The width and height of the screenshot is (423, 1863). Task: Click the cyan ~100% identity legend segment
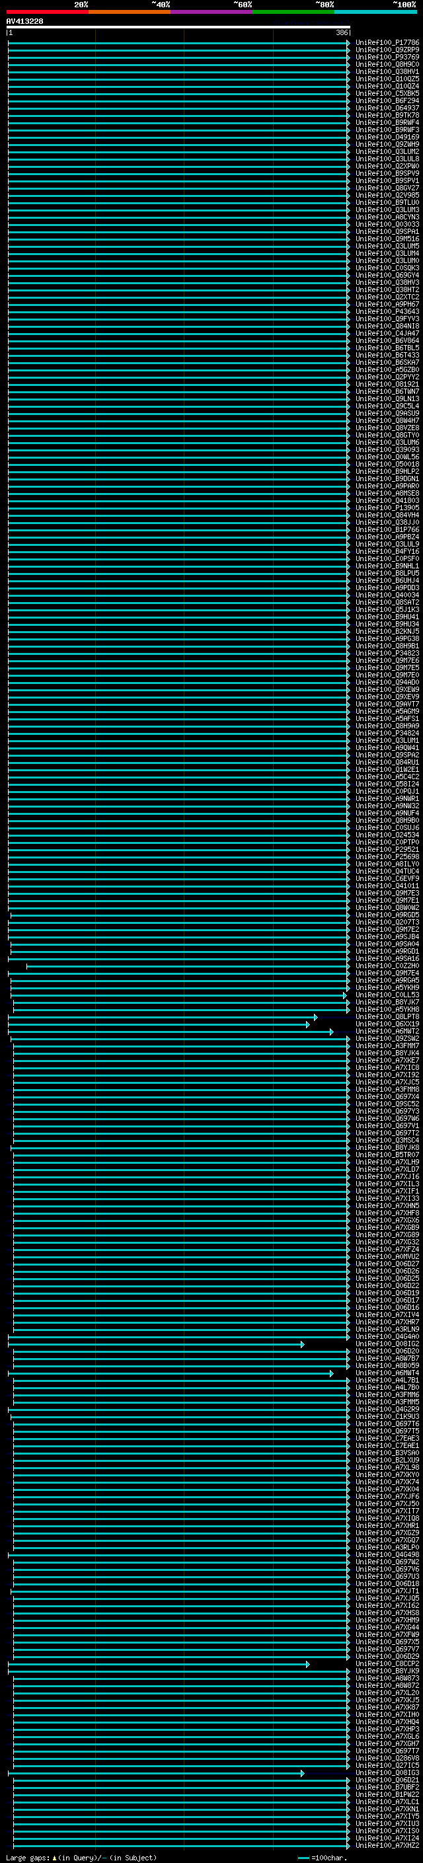pos(376,12)
